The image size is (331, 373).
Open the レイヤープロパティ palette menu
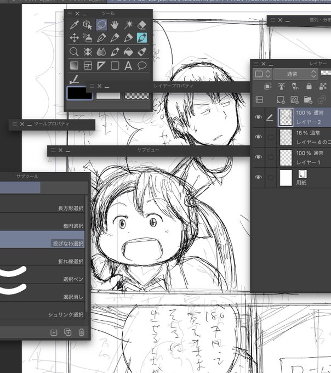(x=92, y=86)
